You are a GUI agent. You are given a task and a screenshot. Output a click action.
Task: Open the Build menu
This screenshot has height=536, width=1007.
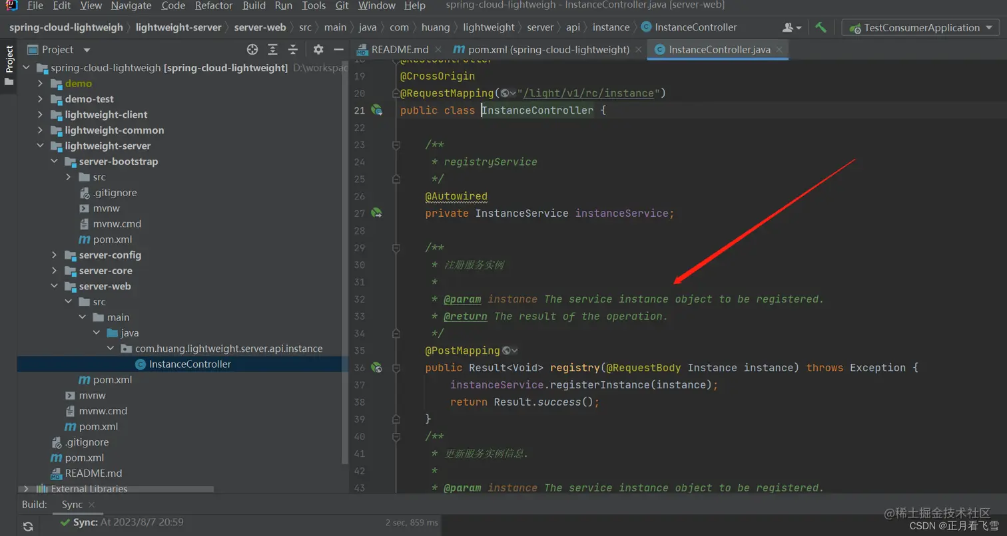click(254, 5)
